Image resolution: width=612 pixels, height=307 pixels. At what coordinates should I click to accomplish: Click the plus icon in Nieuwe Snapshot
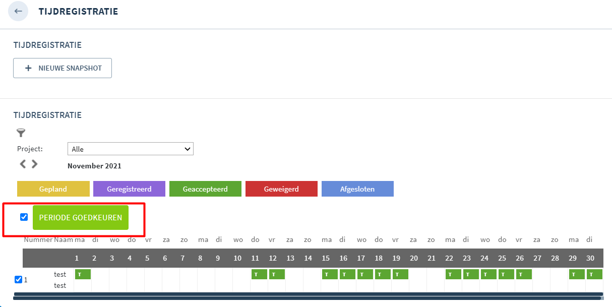click(28, 68)
